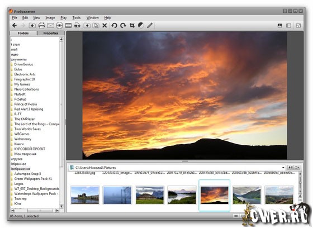Viewport: 313px width, 228px height.
Task: Toggle the side panel layout icon
Action: coord(288,25)
